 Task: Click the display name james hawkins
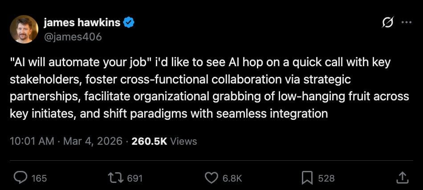tap(82, 23)
